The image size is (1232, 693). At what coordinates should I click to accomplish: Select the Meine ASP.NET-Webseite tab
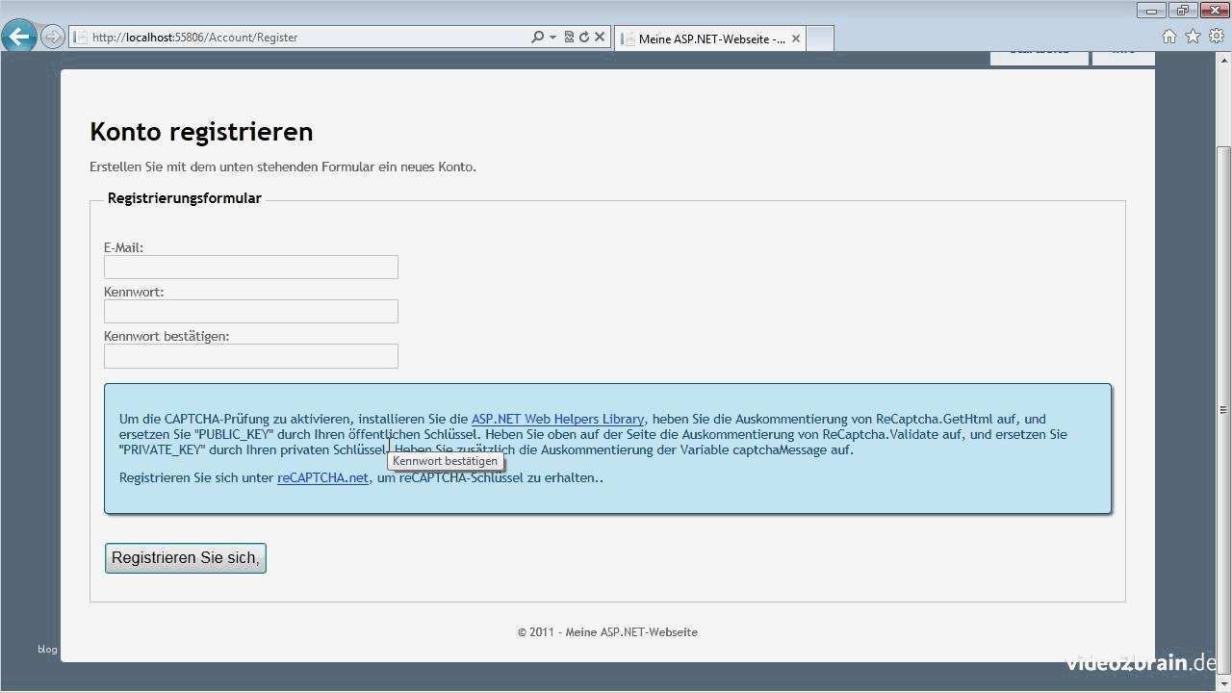coord(710,38)
